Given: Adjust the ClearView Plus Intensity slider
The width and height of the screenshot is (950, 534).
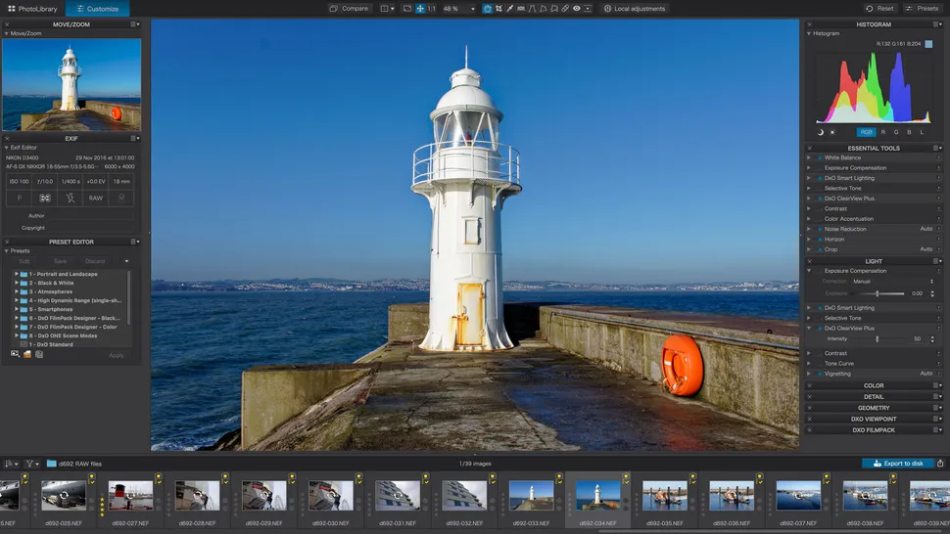Looking at the screenshot, I should (x=877, y=338).
